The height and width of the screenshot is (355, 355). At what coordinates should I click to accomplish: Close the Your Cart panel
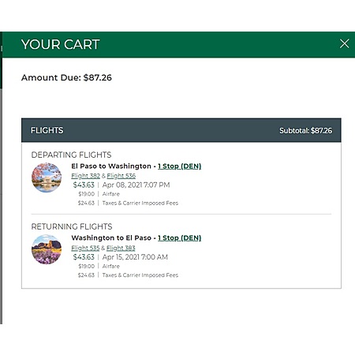pyautogui.click(x=344, y=43)
